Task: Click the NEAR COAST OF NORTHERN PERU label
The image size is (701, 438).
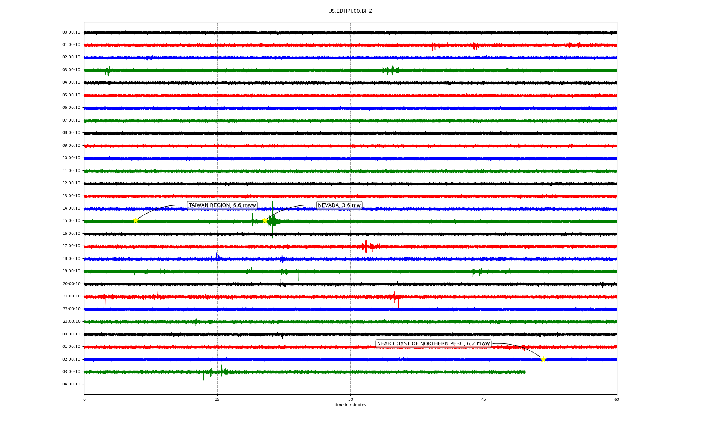Action: (433, 344)
